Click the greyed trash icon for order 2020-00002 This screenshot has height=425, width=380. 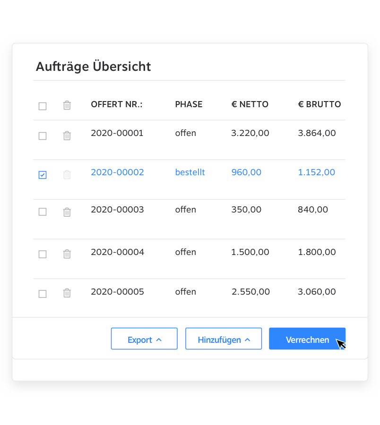click(67, 175)
